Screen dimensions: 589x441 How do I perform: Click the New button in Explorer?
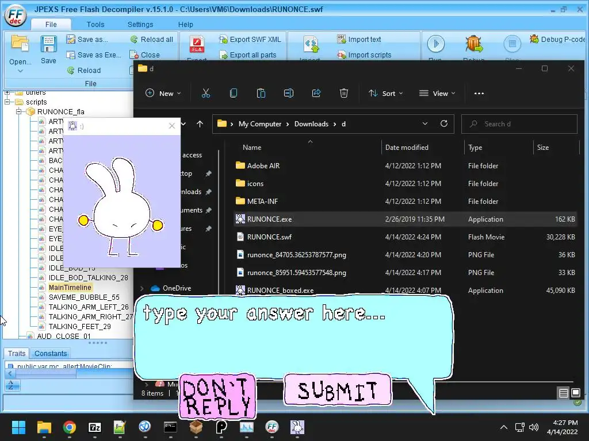tap(163, 94)
